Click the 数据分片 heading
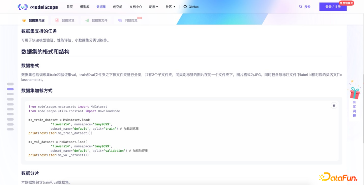The height and width of the screenshot is (185, 364). click(x=30, y=173)
